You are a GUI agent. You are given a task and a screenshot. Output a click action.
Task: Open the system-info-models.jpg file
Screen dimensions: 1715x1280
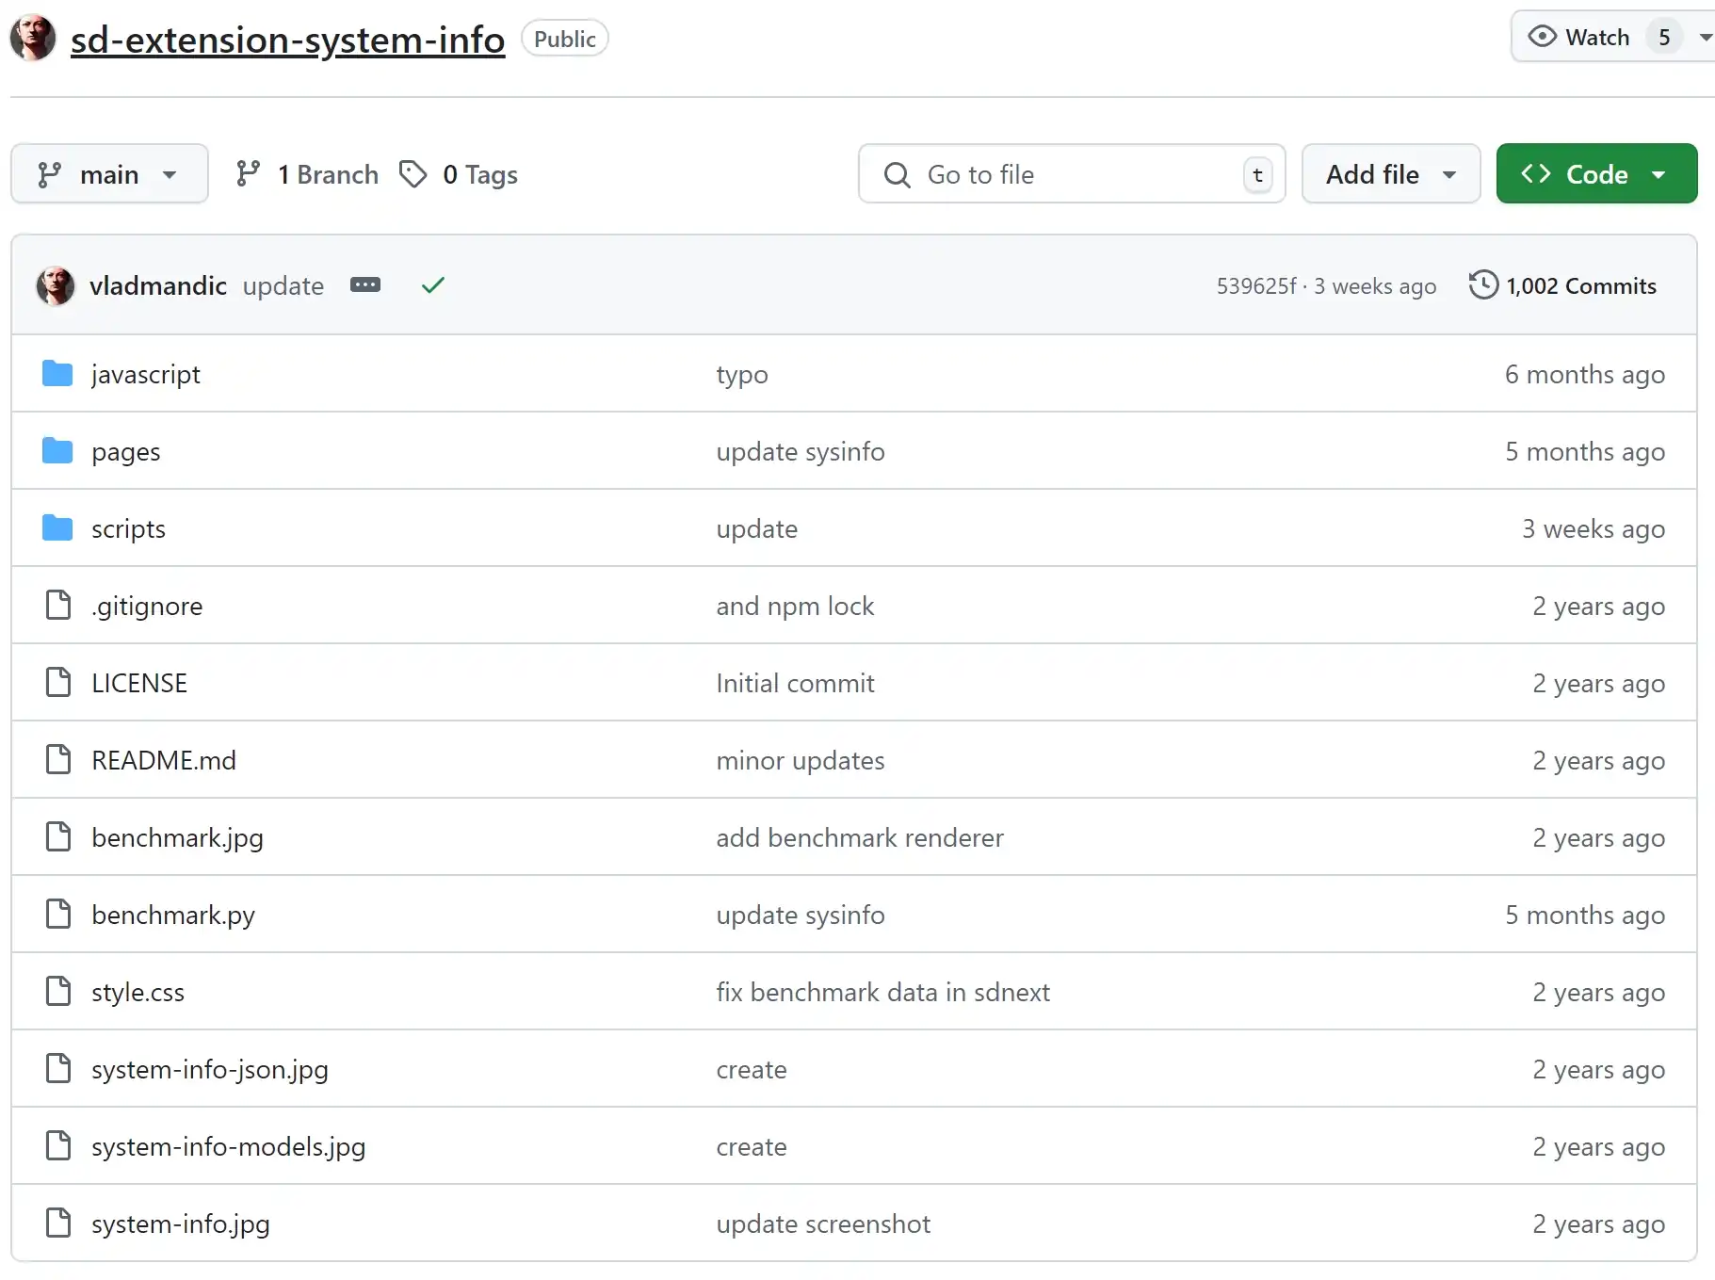pyautogui.click(x=229, y=1146)
